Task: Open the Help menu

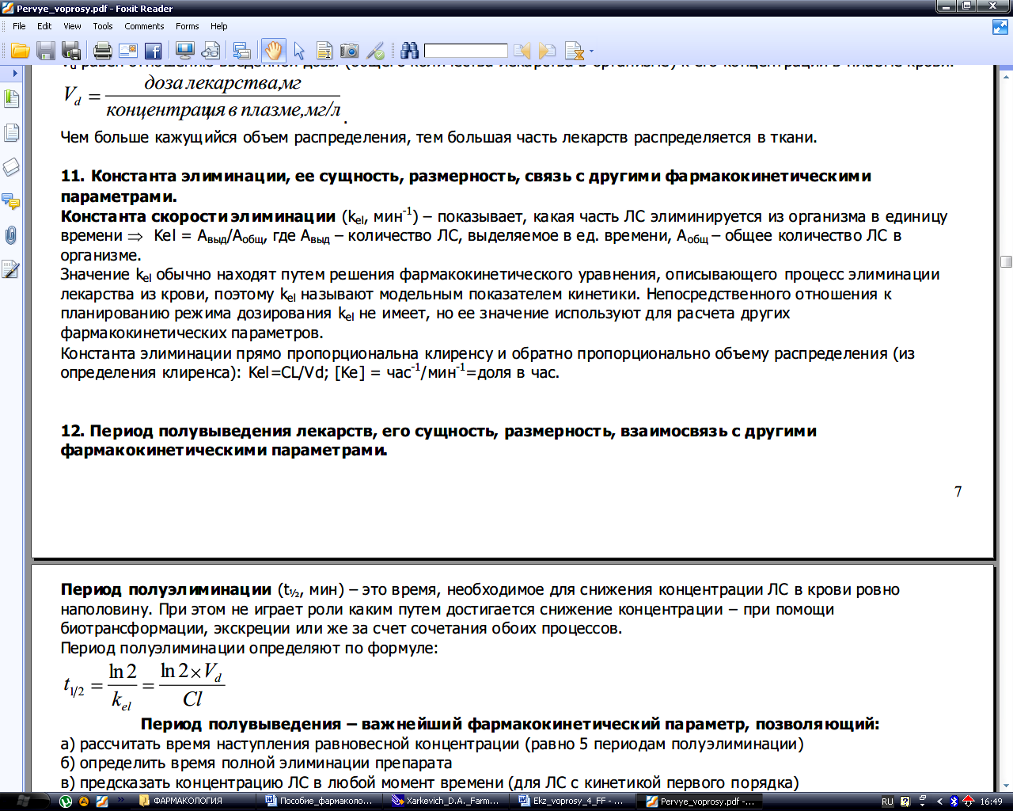Action: pyautogui.click(x=219, y=26)
